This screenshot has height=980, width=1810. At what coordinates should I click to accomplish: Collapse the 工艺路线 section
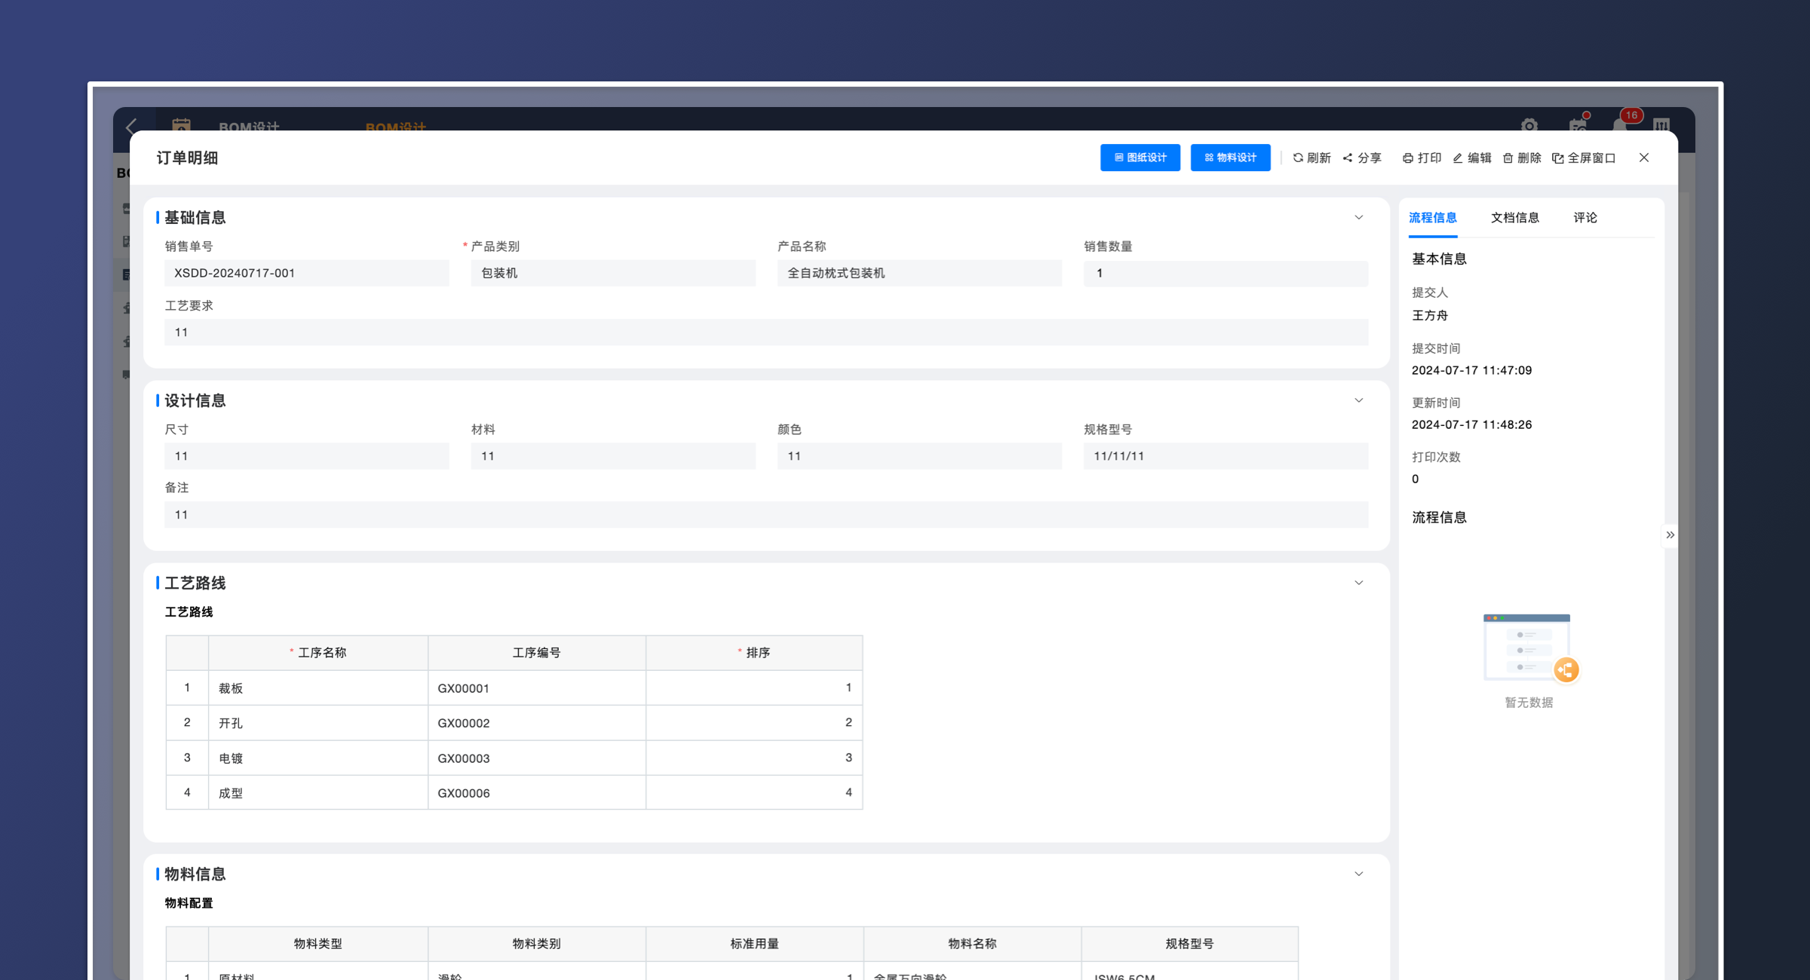coord(1358,583)
